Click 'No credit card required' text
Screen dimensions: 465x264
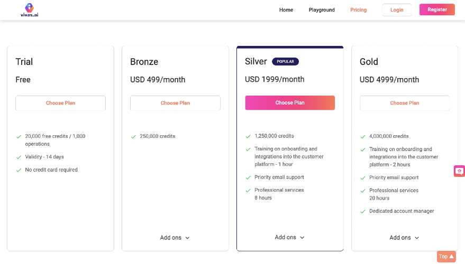point(51,170)
